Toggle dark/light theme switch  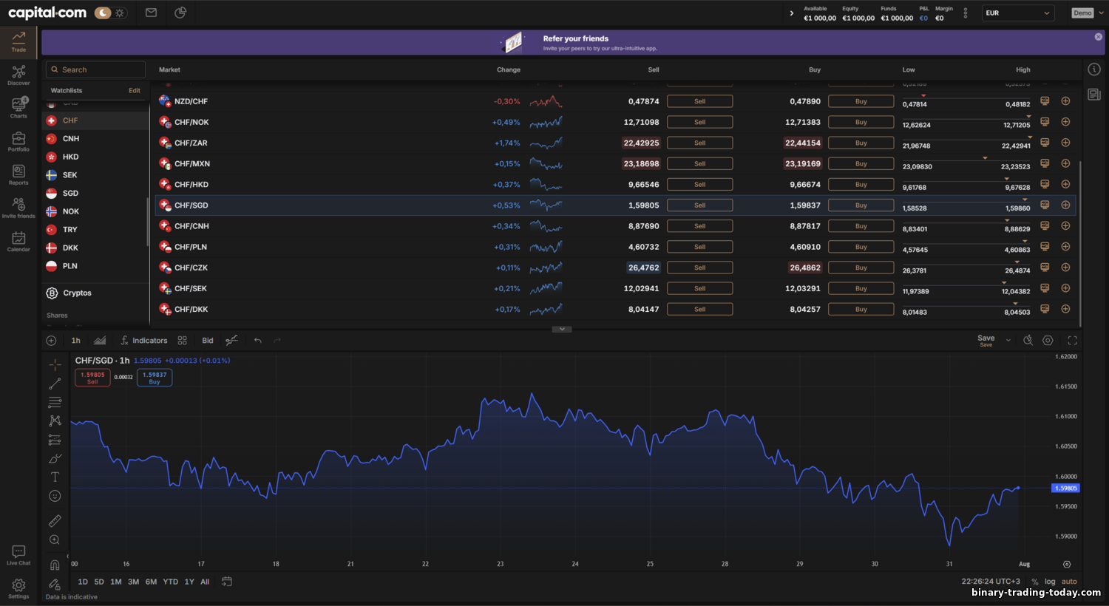pyautogui.click(x=110, y=13)
